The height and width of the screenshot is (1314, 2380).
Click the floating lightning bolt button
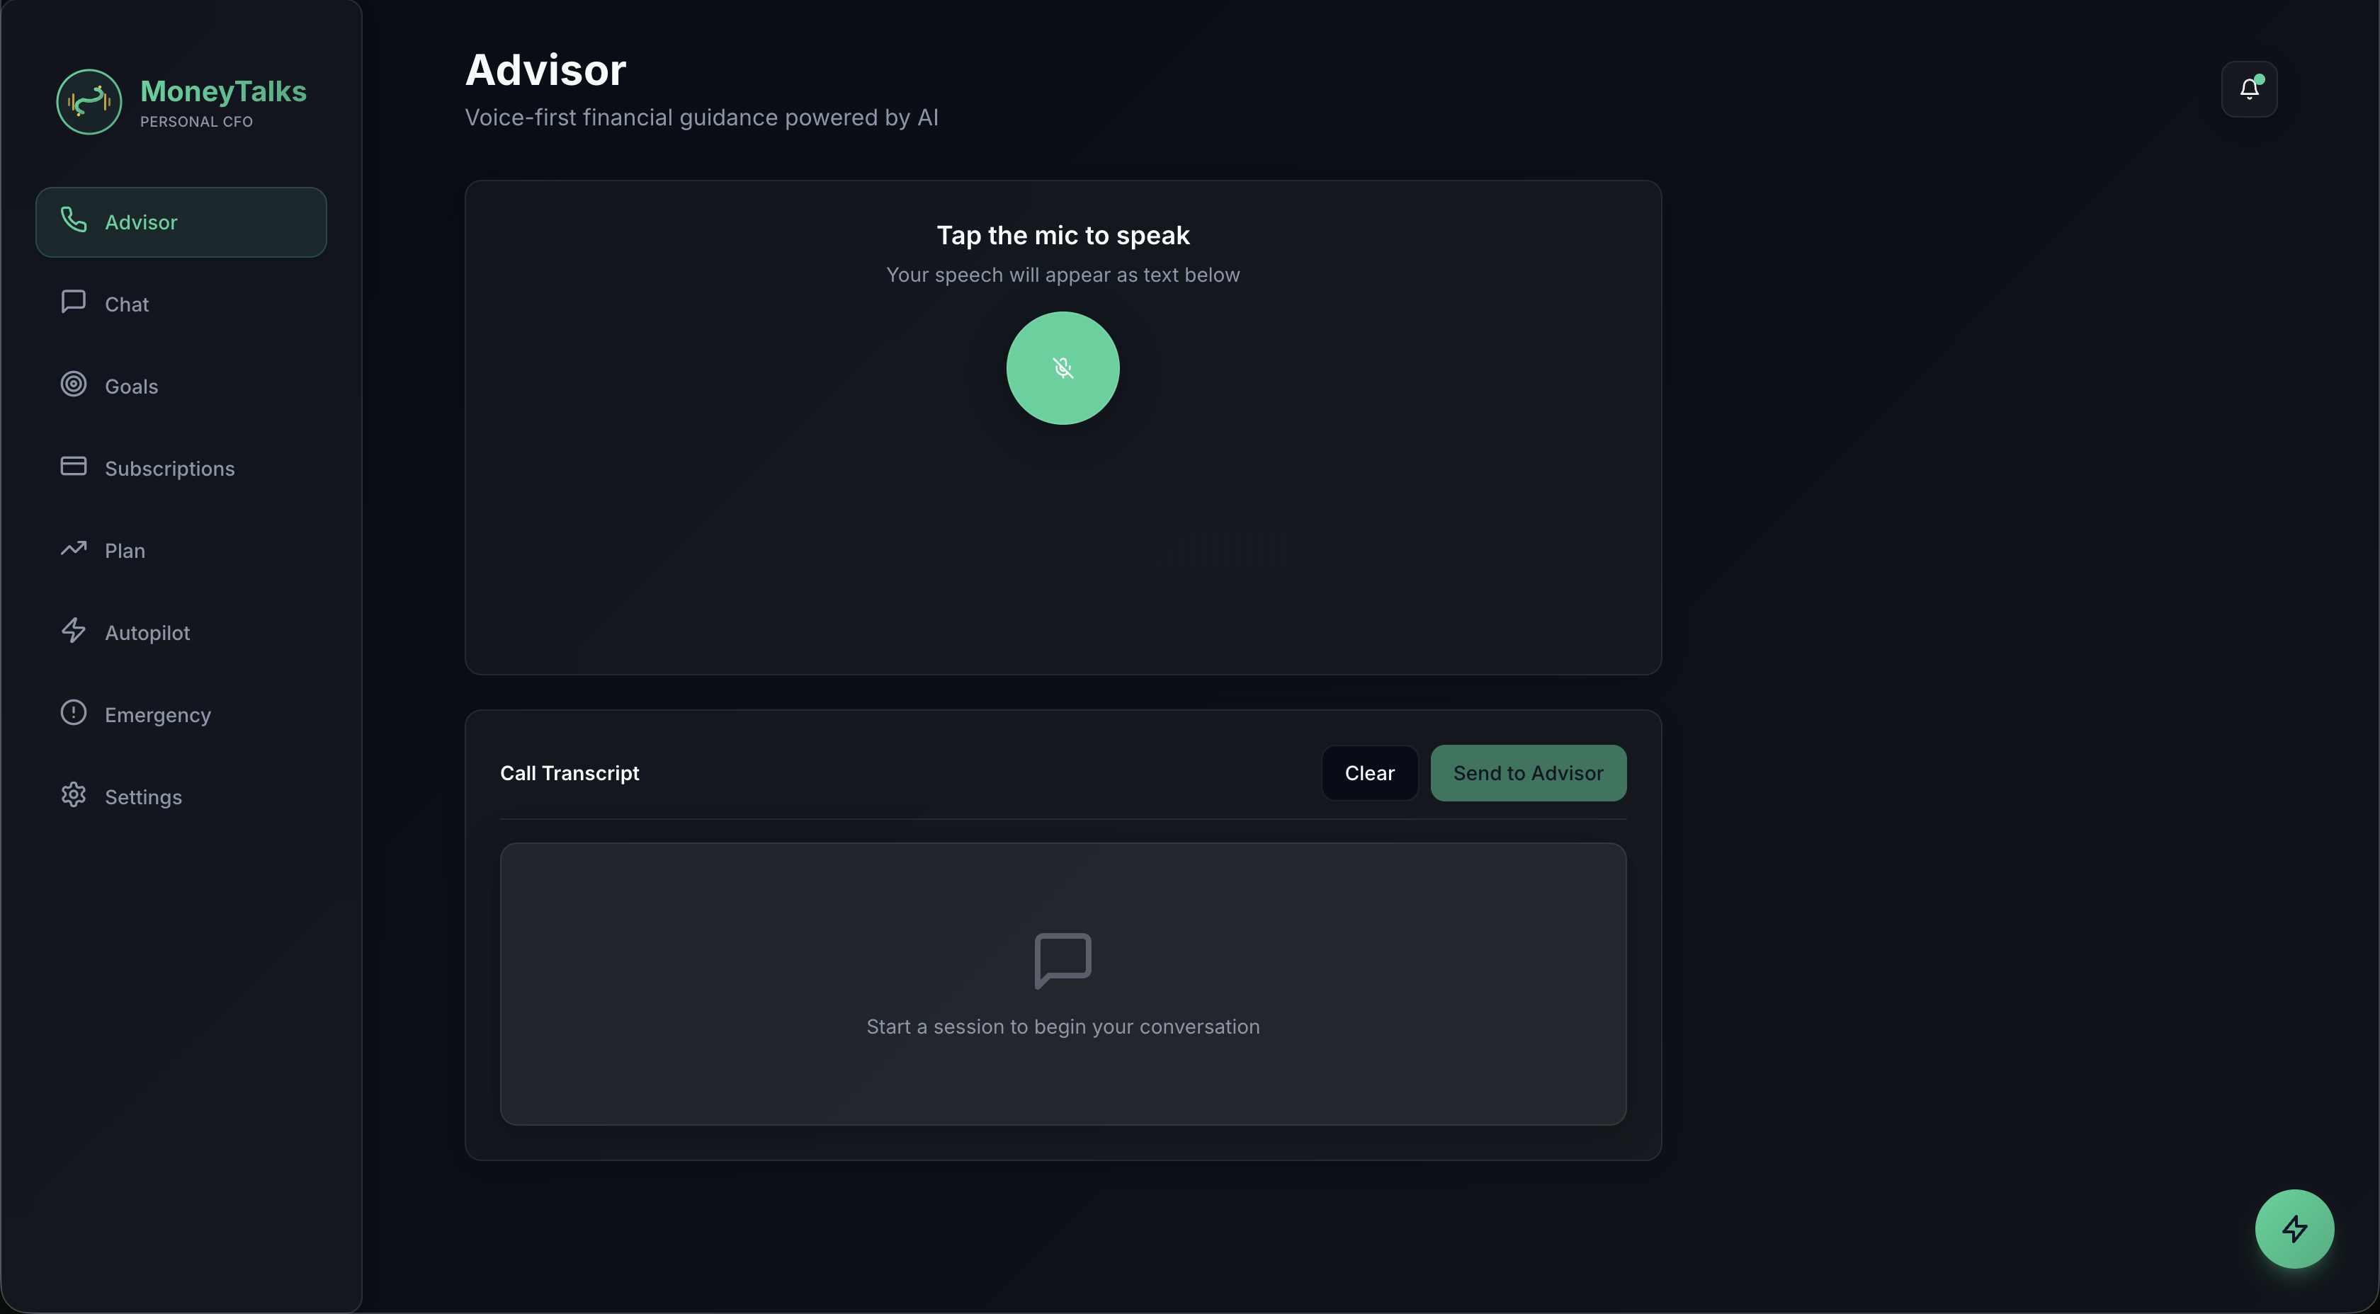tap(2294, 1228)
